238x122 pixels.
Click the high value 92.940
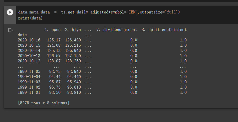[74, 71]
